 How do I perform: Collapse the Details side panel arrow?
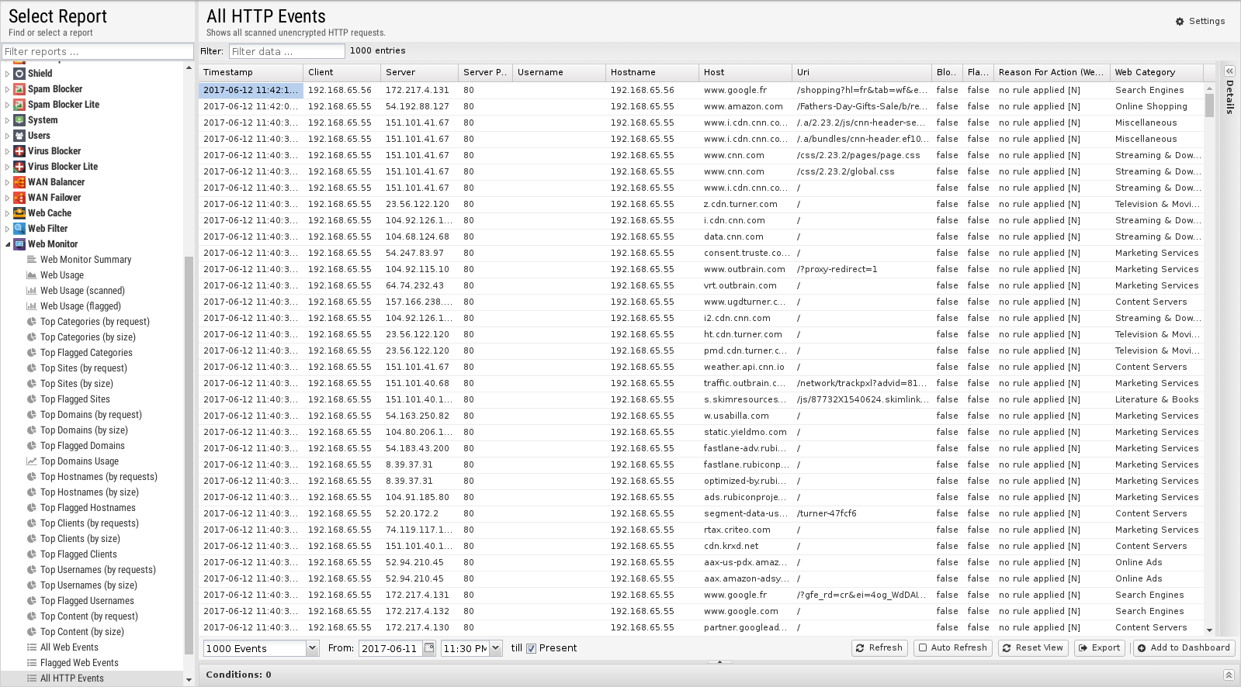(x=1229, y=71)
